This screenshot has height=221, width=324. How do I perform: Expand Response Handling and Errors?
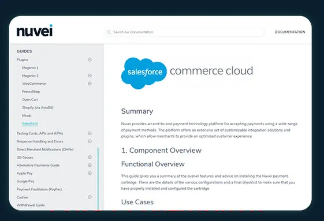pyautogui.click(x=90, y=141)
